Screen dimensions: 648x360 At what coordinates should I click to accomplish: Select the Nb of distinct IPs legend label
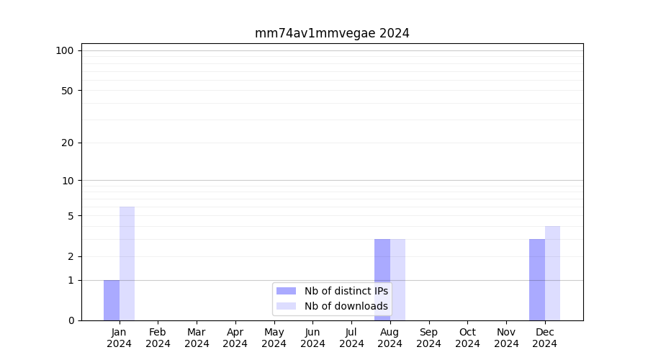tap(346, 291)
